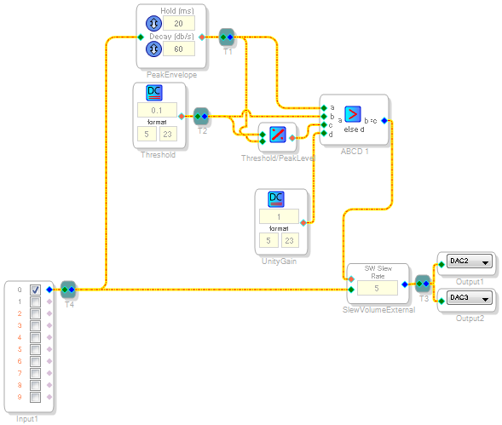
Task: Enable Input1 channel 3 checkbox
Action: point(35,326)
